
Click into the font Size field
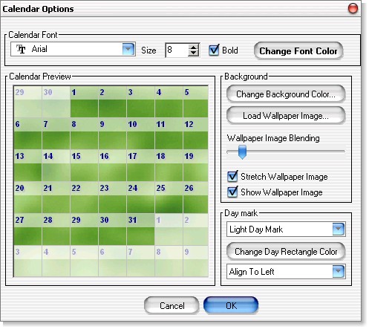point(177,50)
